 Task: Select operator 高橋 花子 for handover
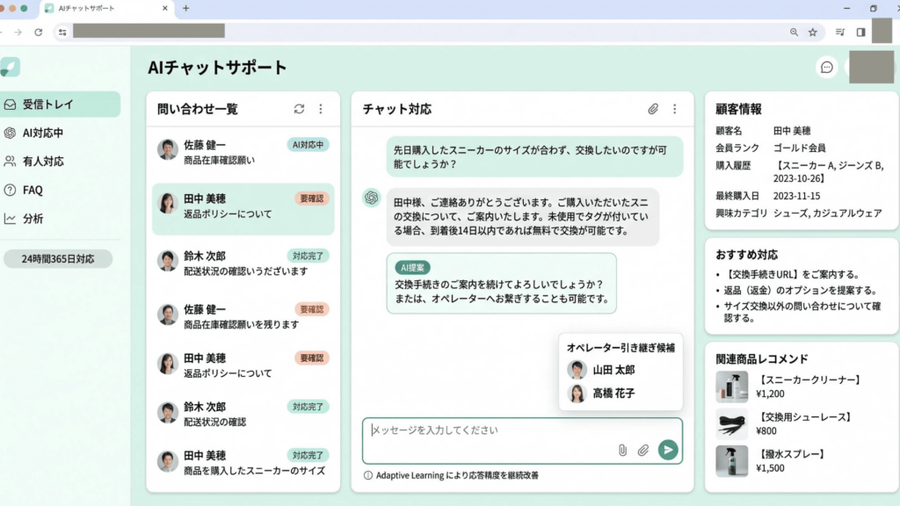click(x=601, y=393)
